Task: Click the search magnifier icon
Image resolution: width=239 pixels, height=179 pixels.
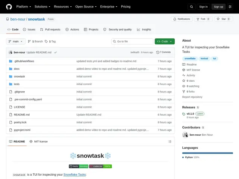Action: tap(192, 7)
